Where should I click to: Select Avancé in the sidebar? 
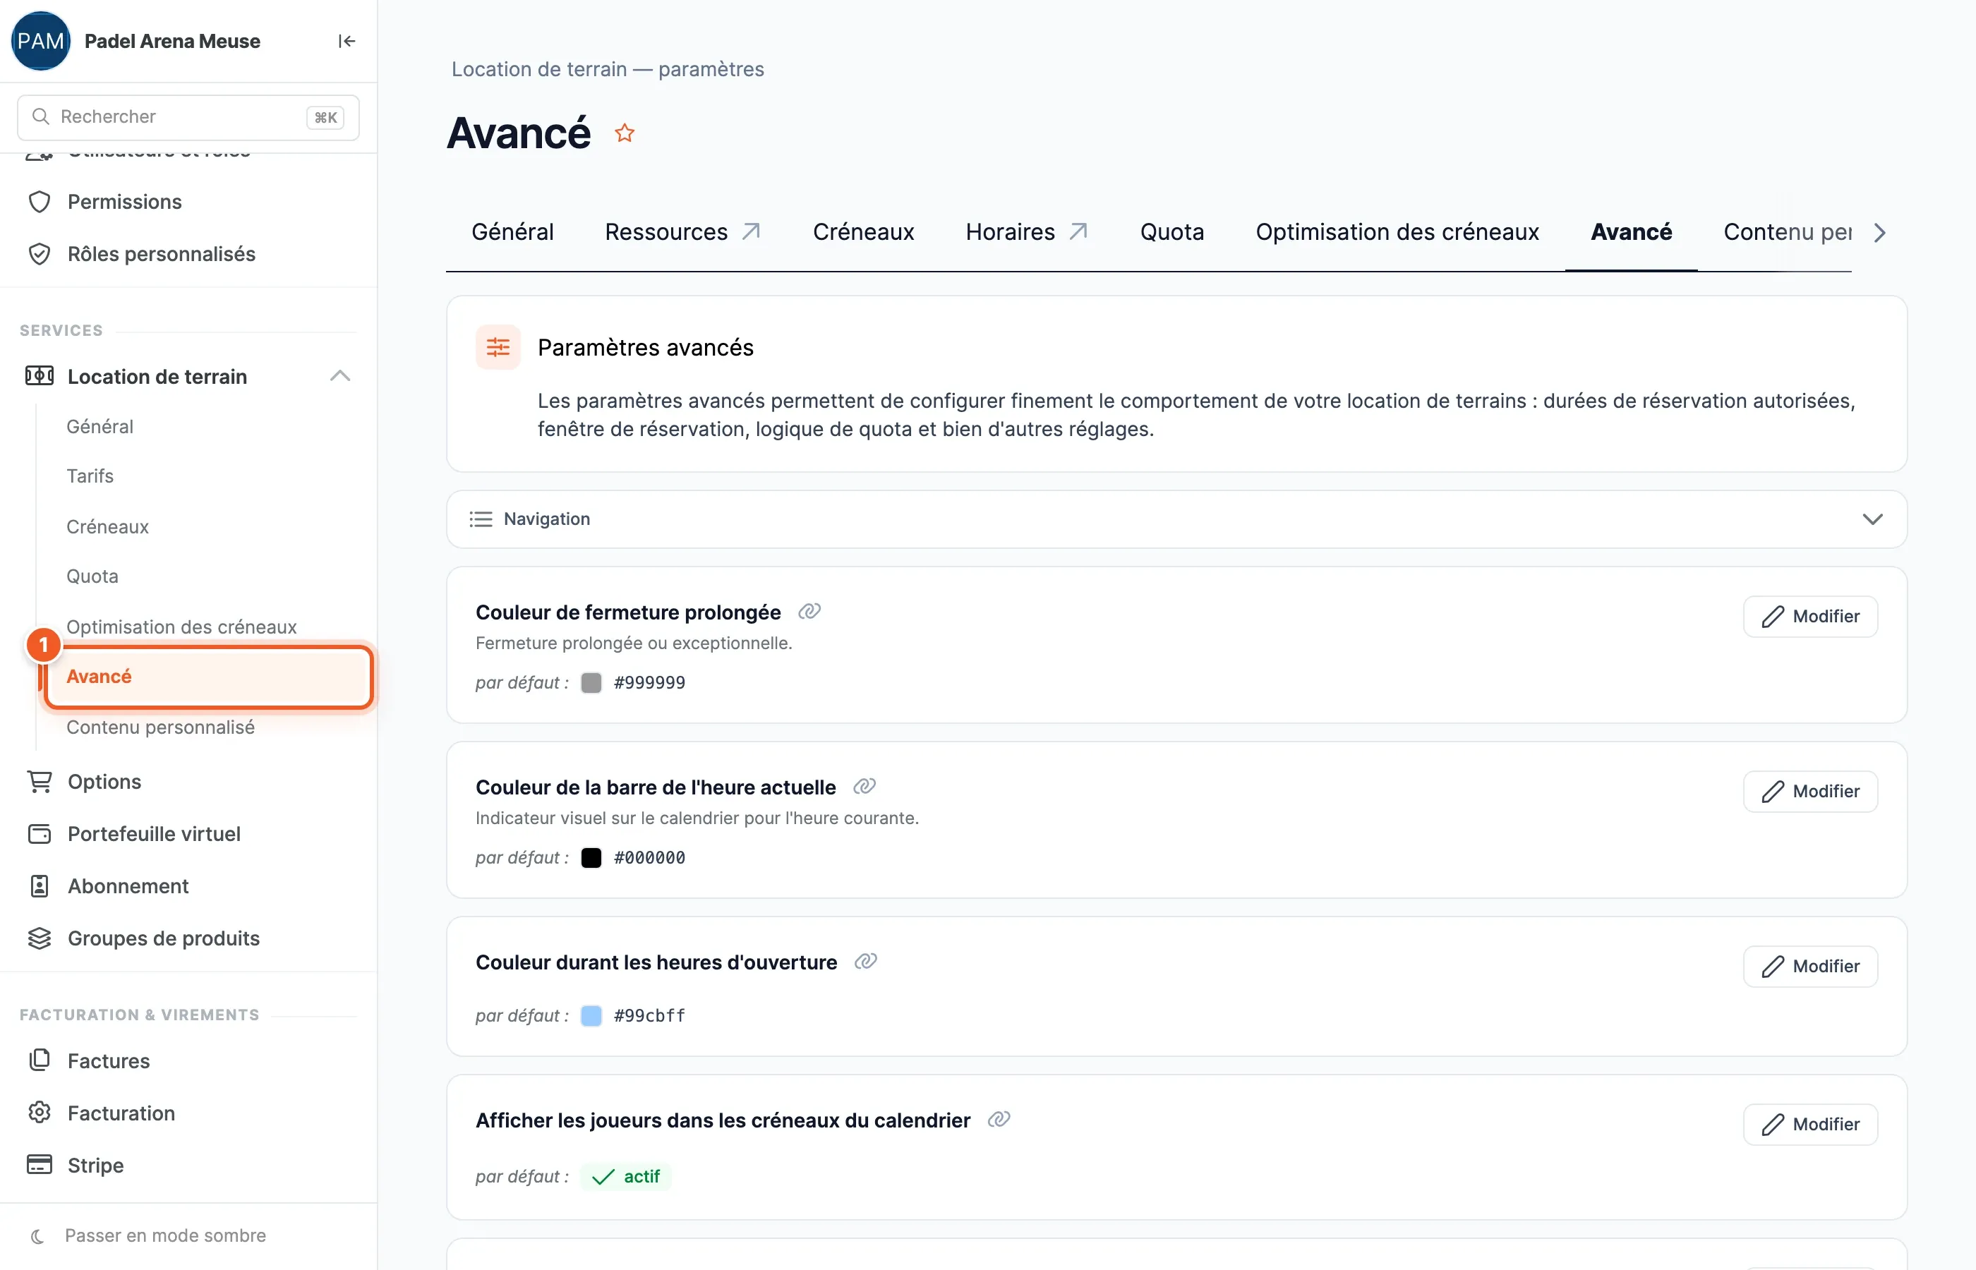(x=209, y=676)
